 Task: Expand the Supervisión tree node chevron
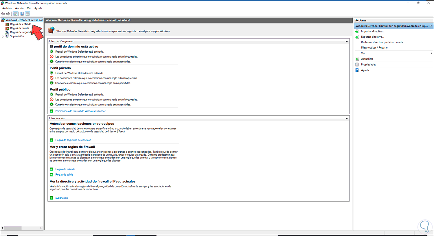pyautogui.click(x=3, y=36)
